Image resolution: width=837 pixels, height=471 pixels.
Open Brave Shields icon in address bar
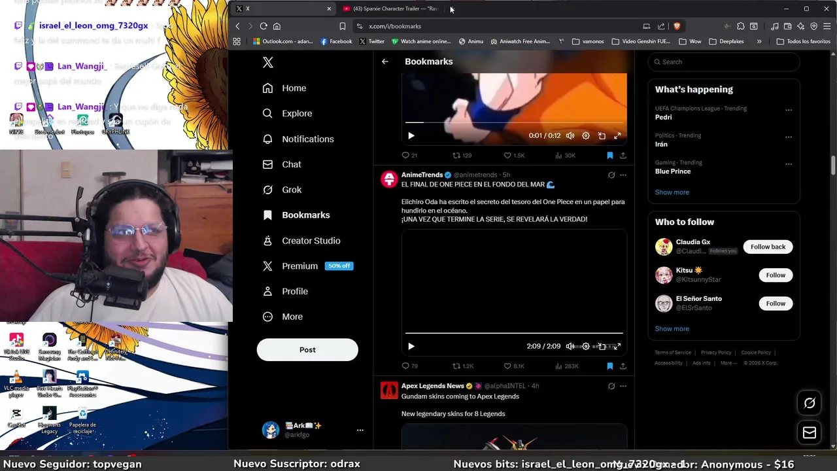click(x=677, y=26)
